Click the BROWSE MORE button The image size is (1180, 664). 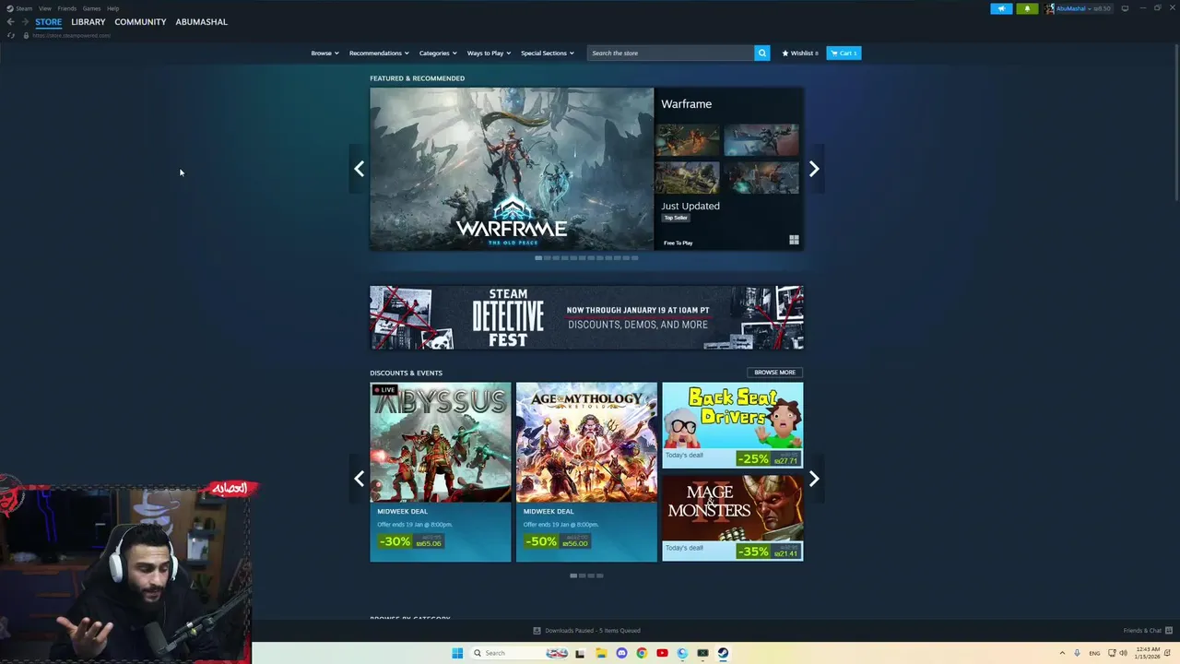[x=774, y=373]
